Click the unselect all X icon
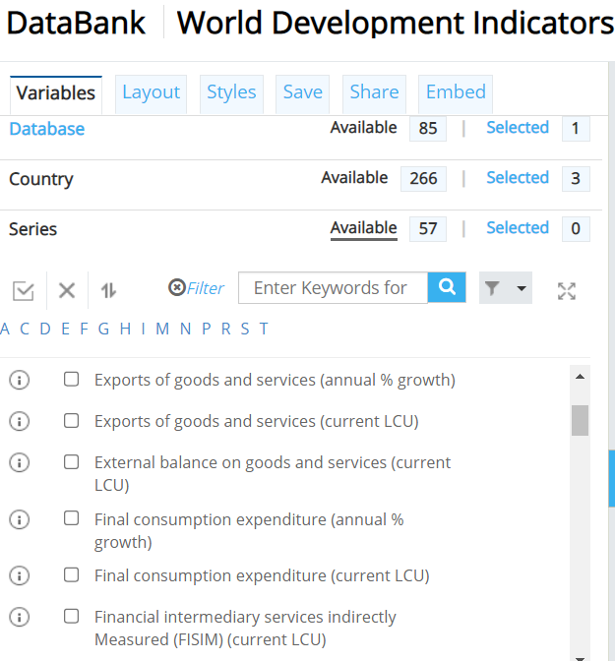 [x=67, y=290]
